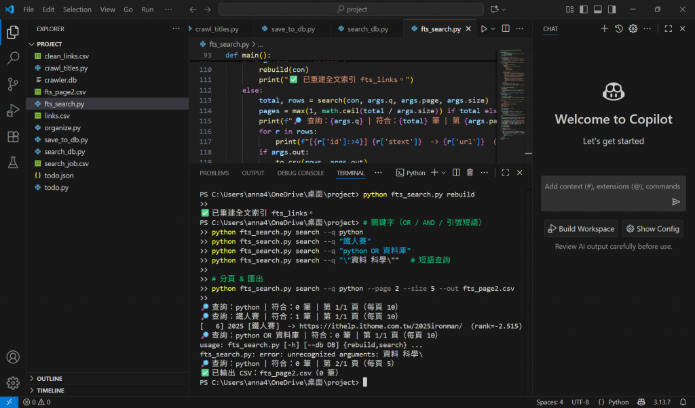The width and height of the screenshot is (695, 408).
Task: Open the Source Control view
Action: pyautogui.click(x=12, y=84)
